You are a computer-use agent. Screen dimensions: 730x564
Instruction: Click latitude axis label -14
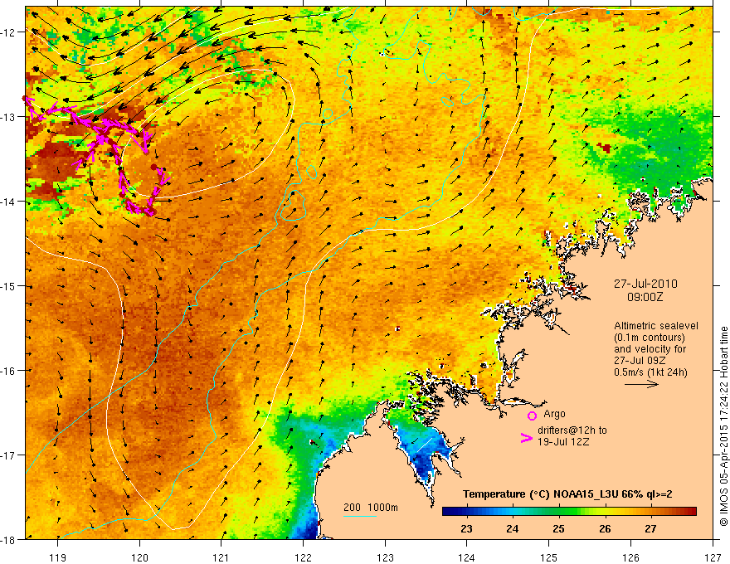click(8, 202)
